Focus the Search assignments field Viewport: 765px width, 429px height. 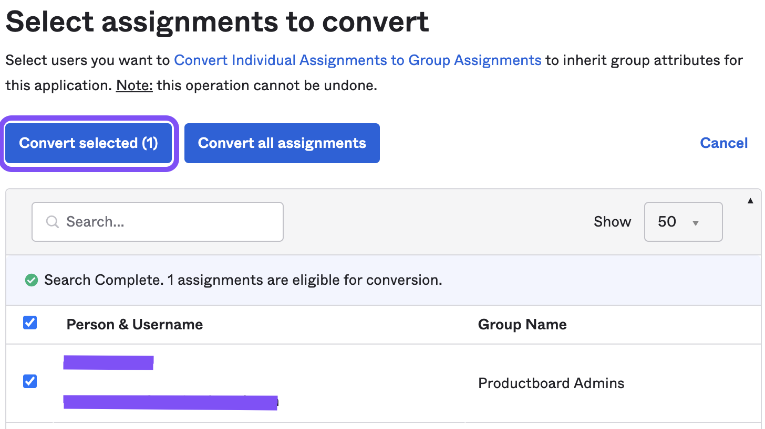[158, 222]
